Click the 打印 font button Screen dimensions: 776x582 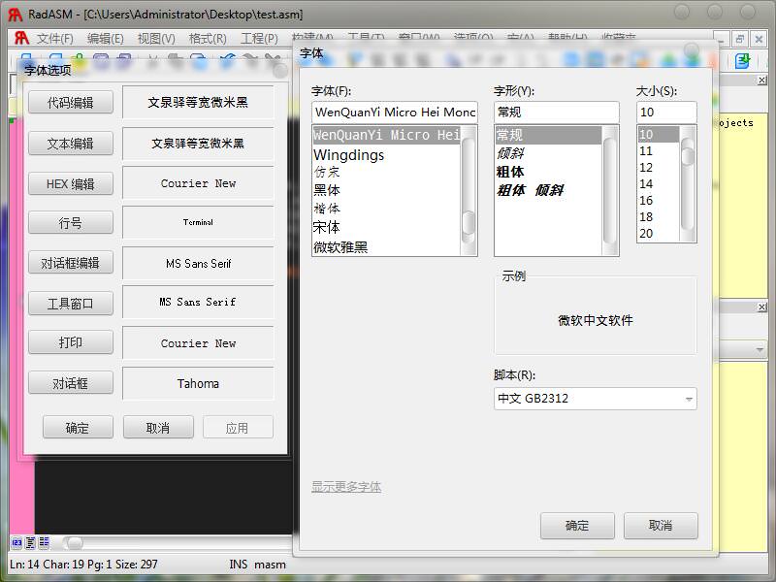pyautogui.click(x=70, y=342)
